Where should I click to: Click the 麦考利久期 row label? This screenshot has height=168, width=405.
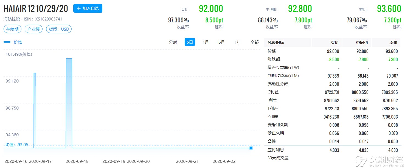click(278, 125)
